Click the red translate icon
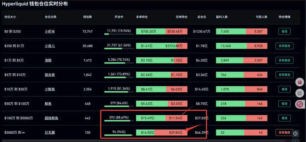Viewport: 306px width, 142px height. [299, 104]
